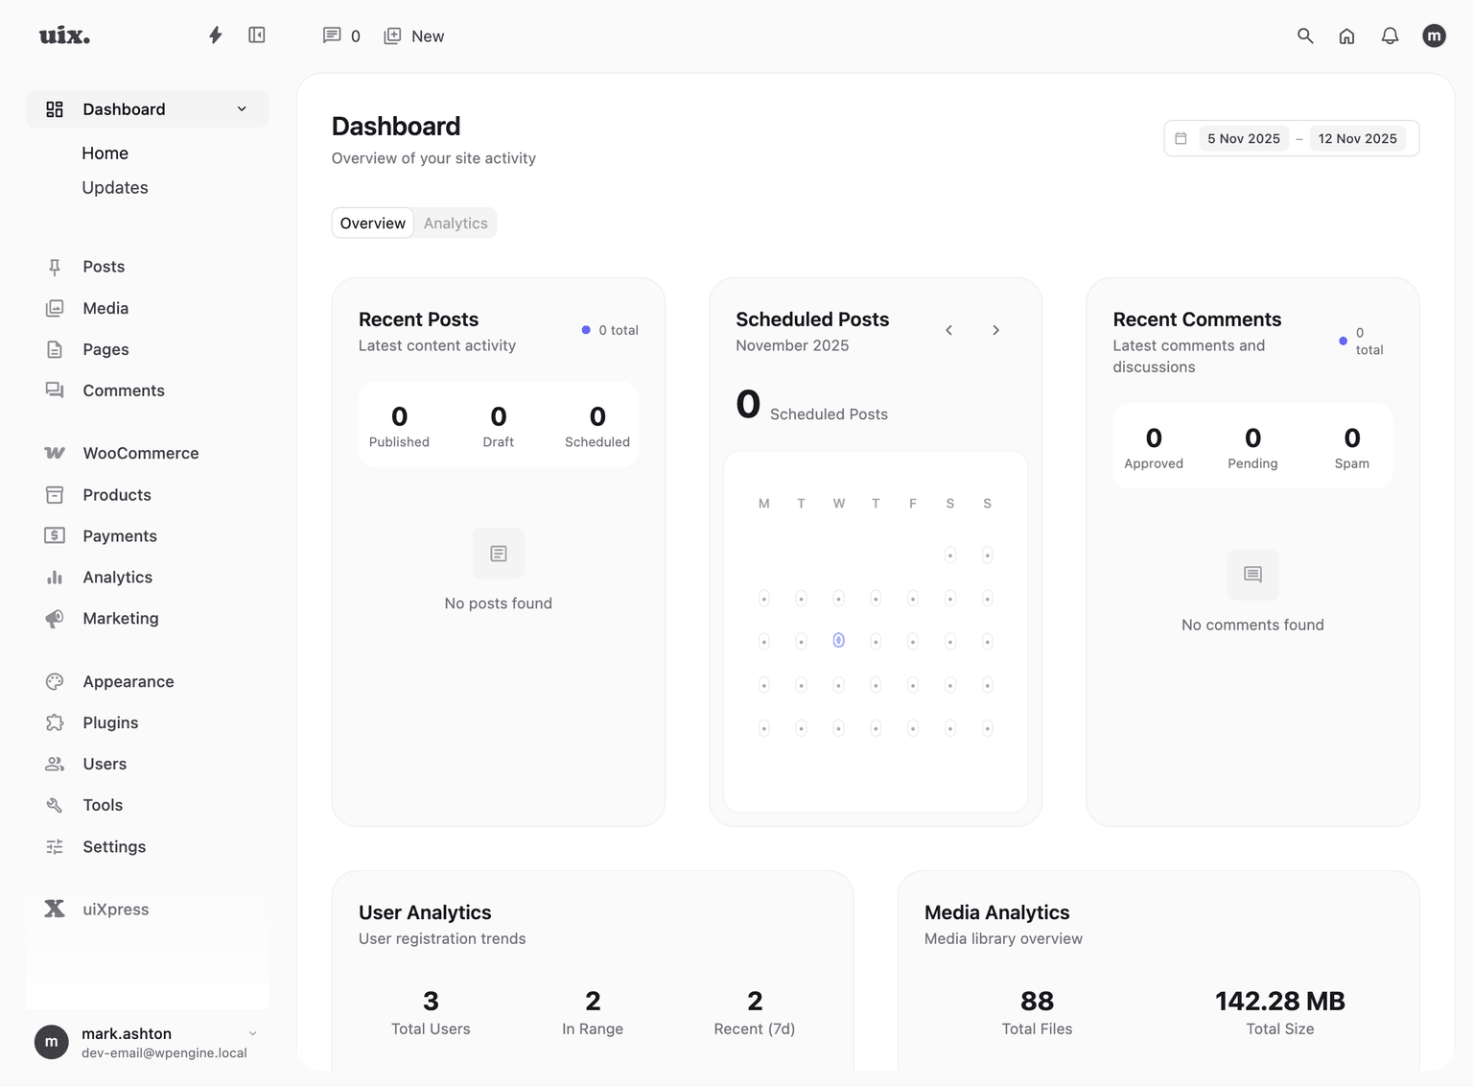Collapse the sidebar with the panel toggle icon
This screenshot has width=1473, height=1087.
256,35
